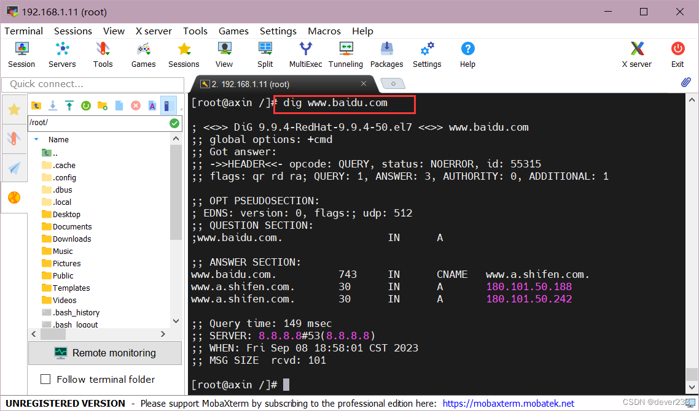Image resolution: width=699 pixels, height=411 pixels.
Task: Open the Macros menu
Action: pyautogui.click(x=324, y=31)
